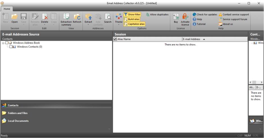The image size is (264, 138).
Task: Select the Contacts navigation item
Action: tap(56, 105)
